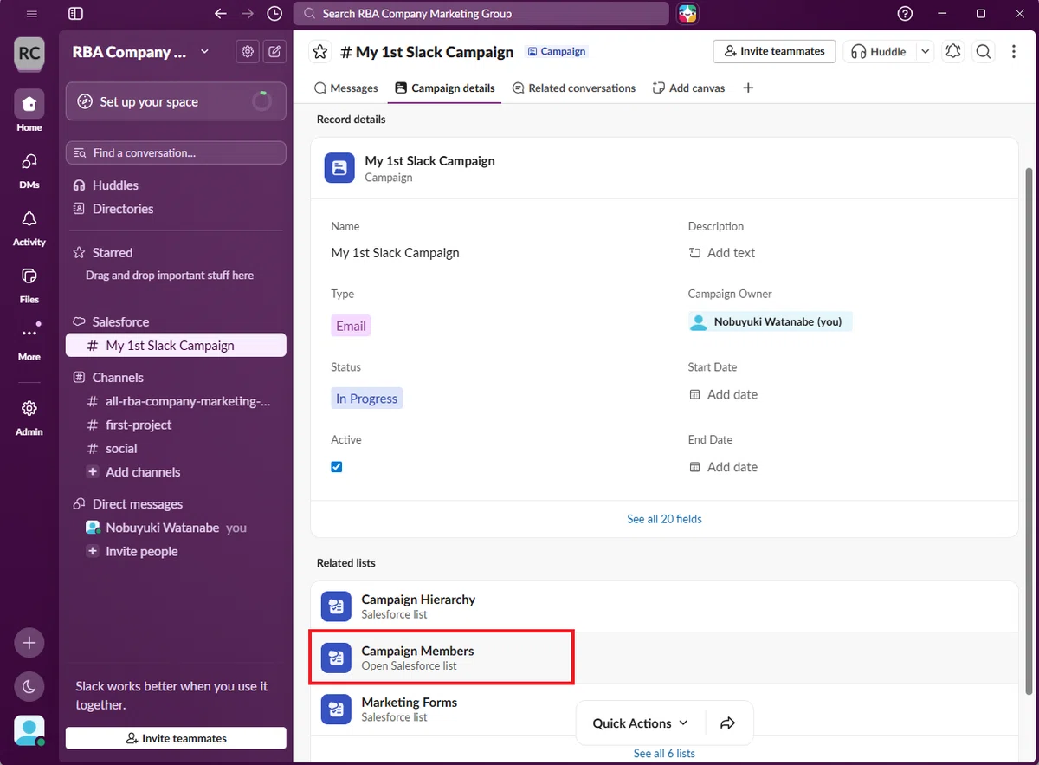
Task: Open Directories in the sidebar
Action: click(176, 209)
